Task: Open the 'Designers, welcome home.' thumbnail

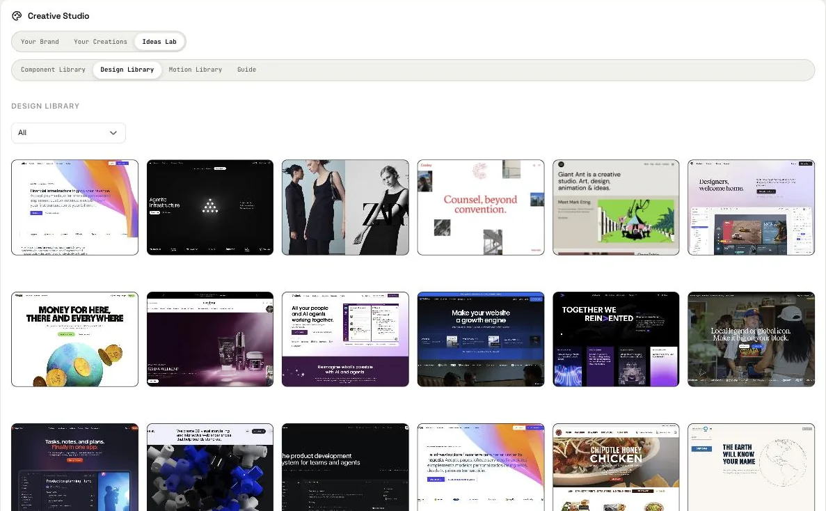Action: 752,207
